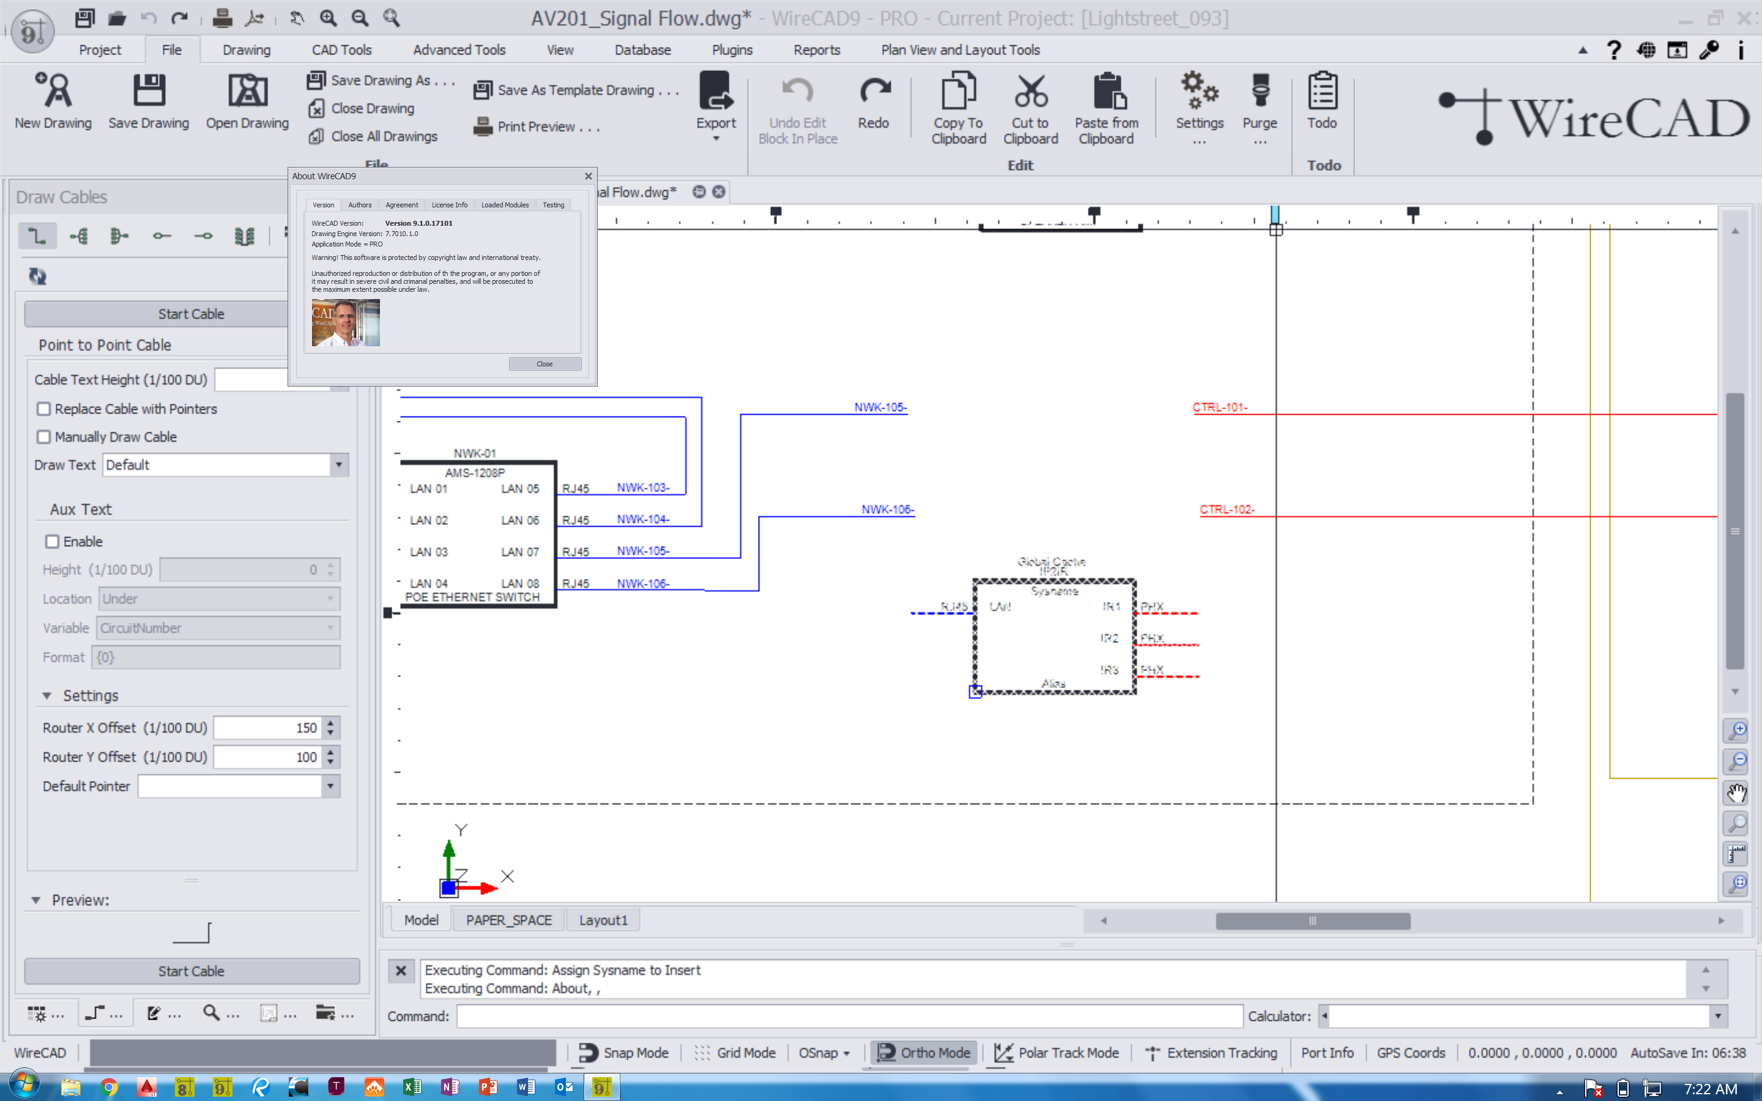Toggle Polar Track Mode
The image size is (1762, 1101).
click(1057, 1053)
